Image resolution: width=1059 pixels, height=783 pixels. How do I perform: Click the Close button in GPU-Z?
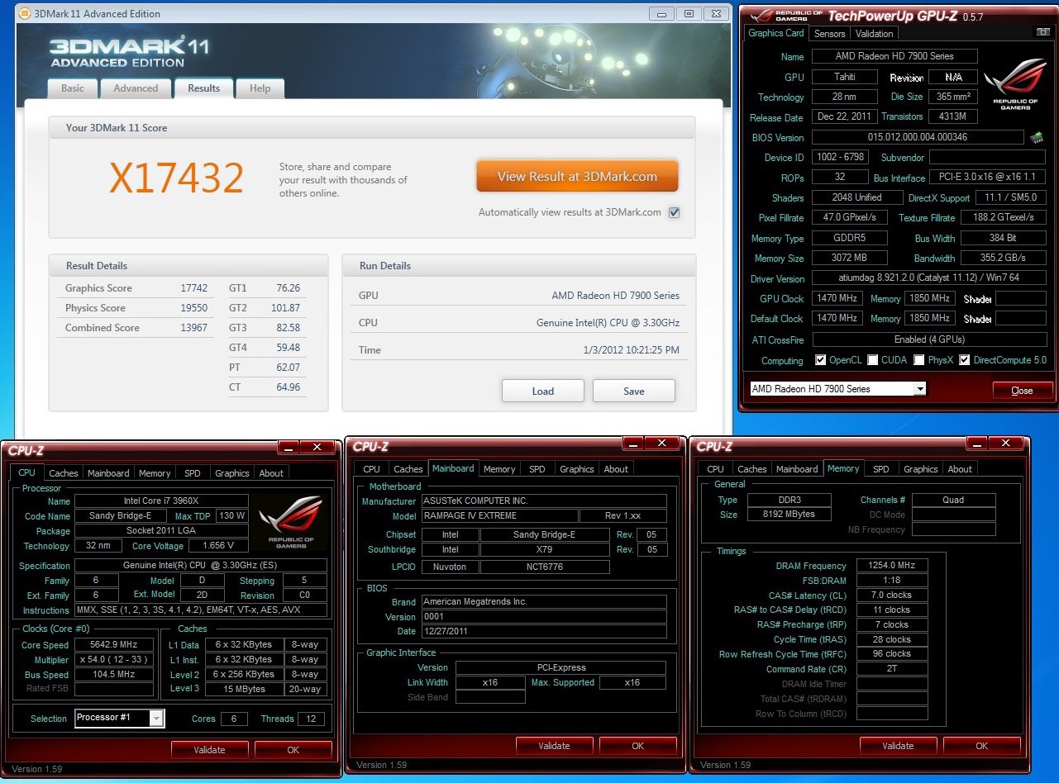click(1022, 391)
